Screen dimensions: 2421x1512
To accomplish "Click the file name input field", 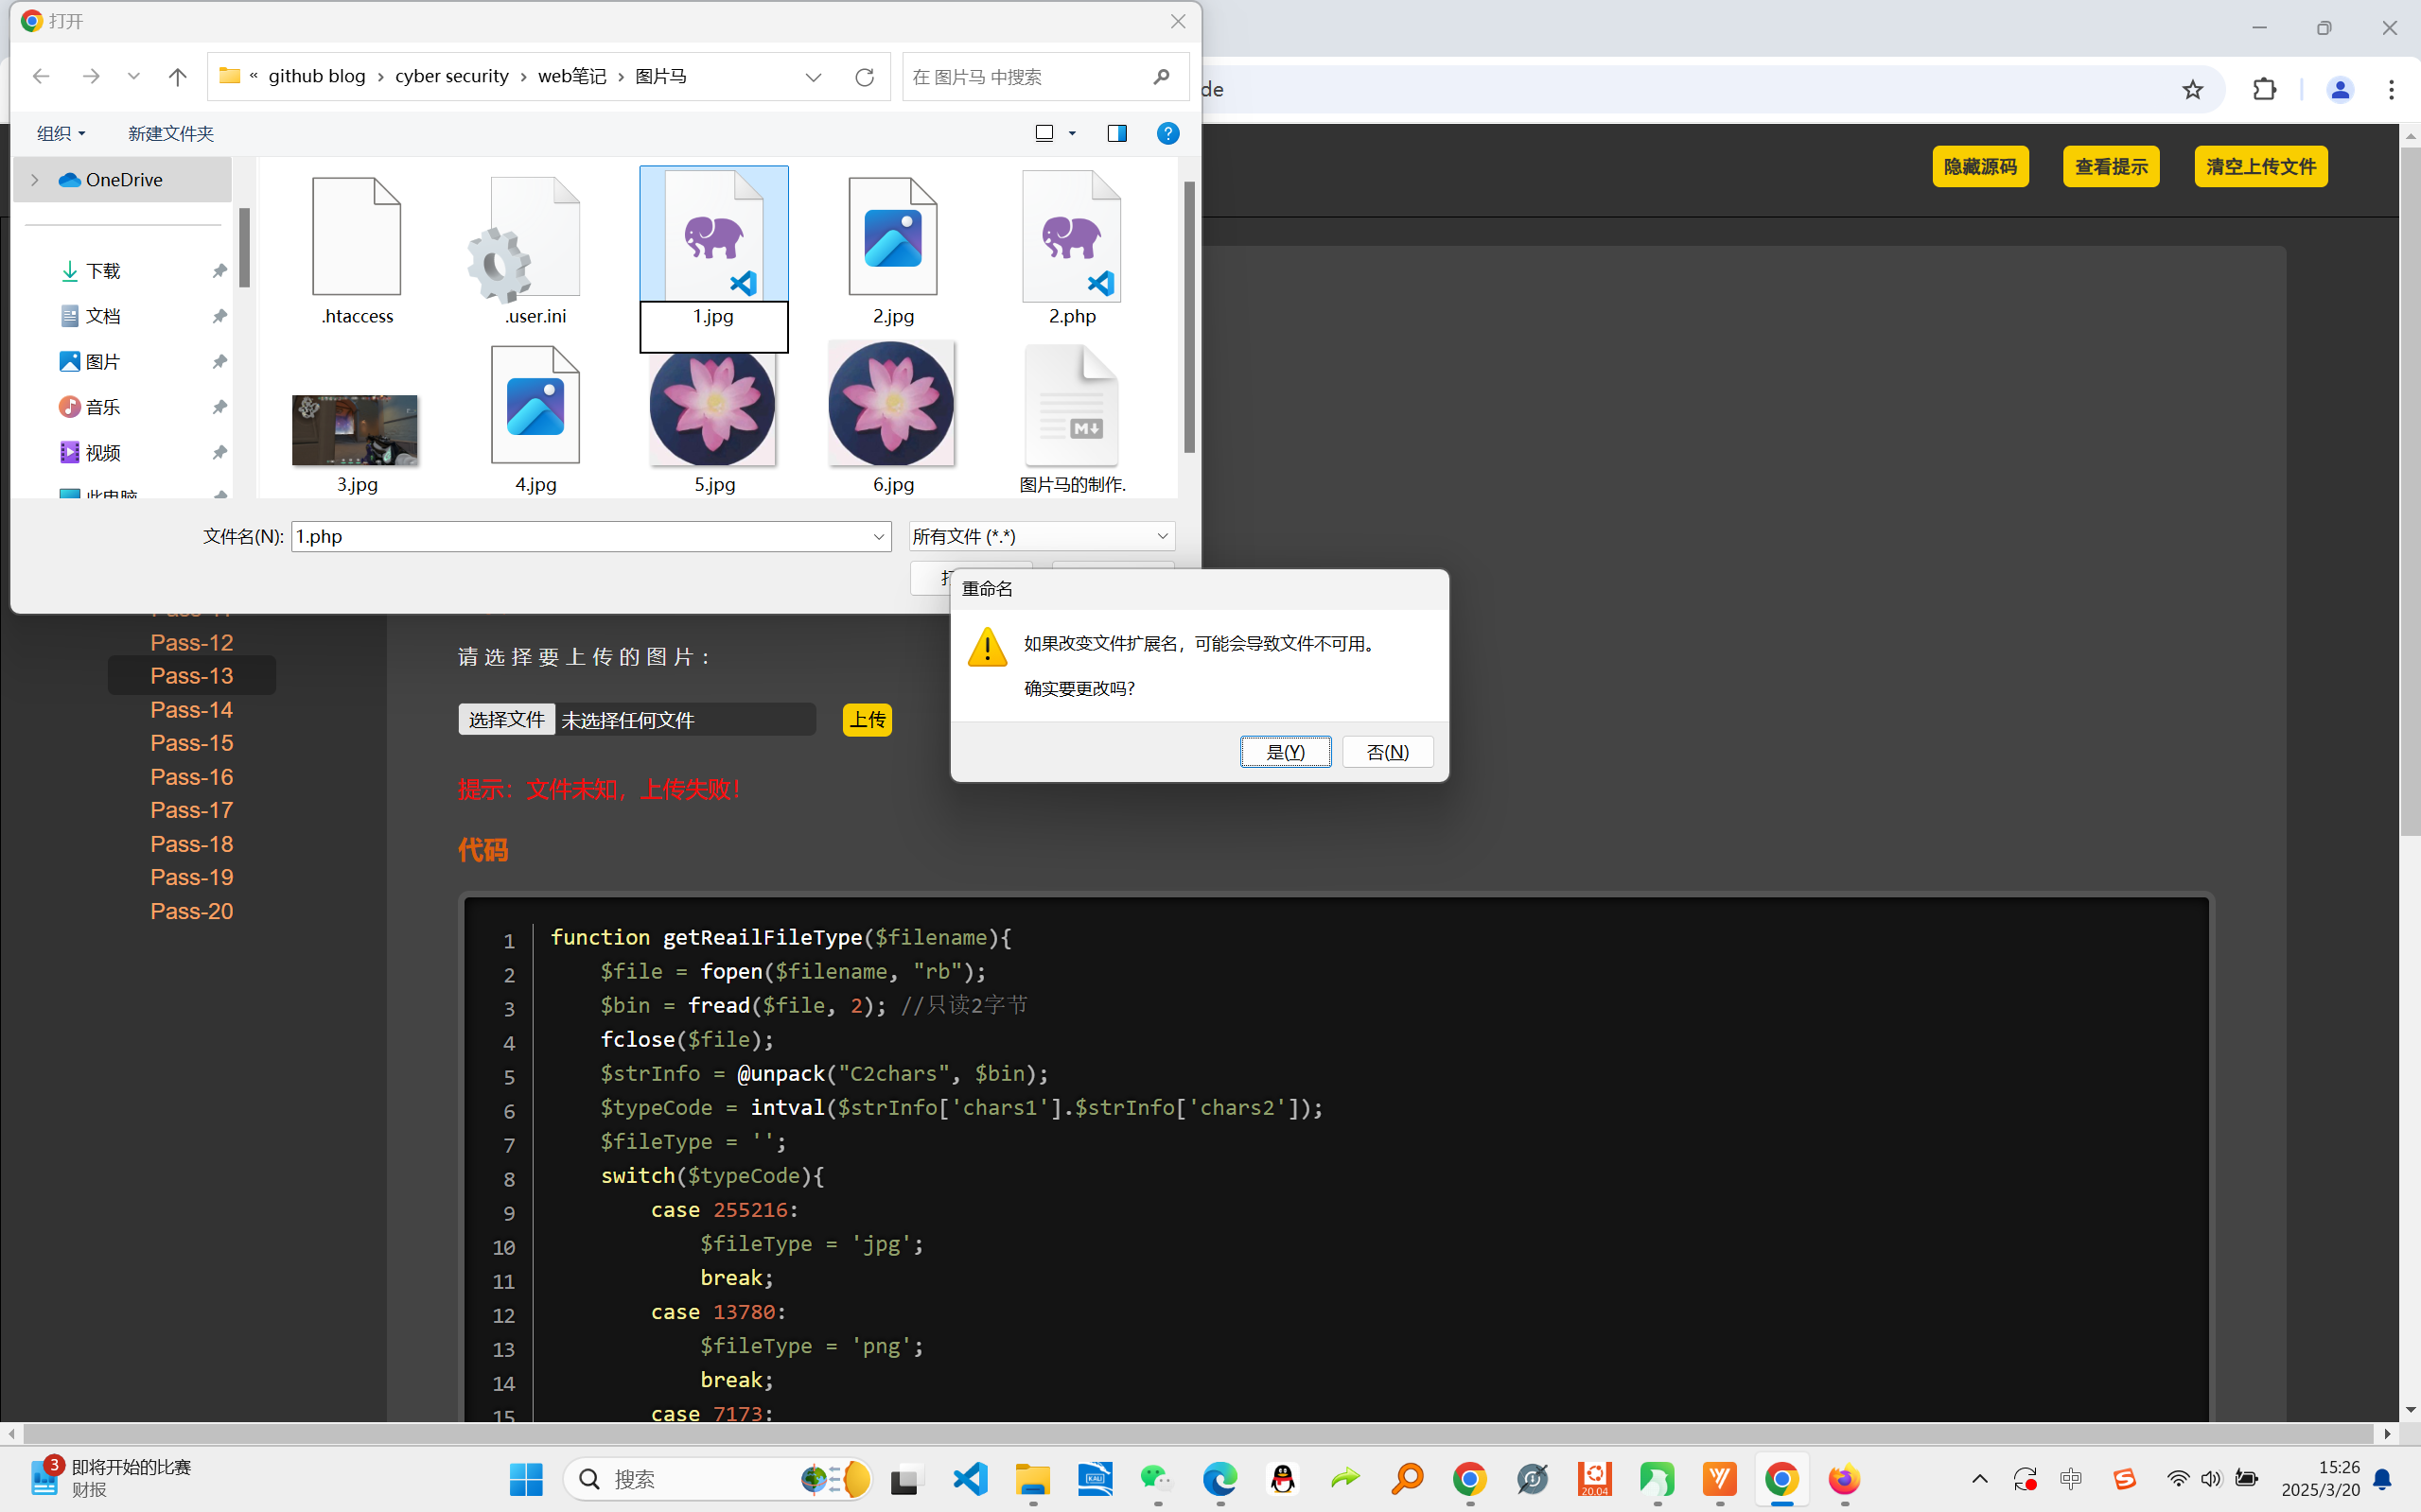I will 580,537.
